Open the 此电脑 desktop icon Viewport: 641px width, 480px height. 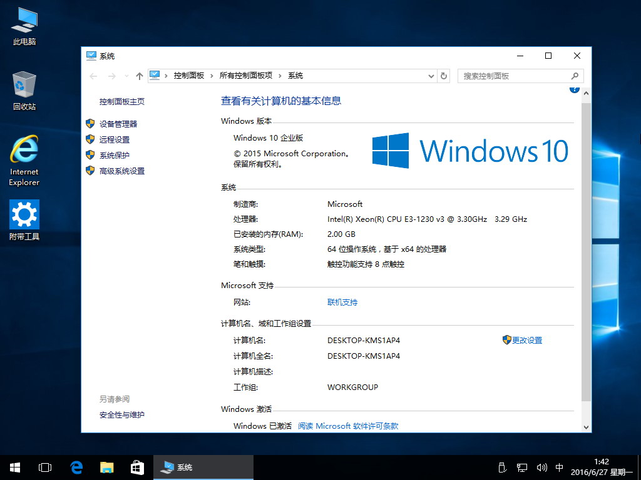[24, 26]
